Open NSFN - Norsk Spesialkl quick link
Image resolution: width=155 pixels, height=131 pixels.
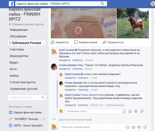click(x=29, y=126)
